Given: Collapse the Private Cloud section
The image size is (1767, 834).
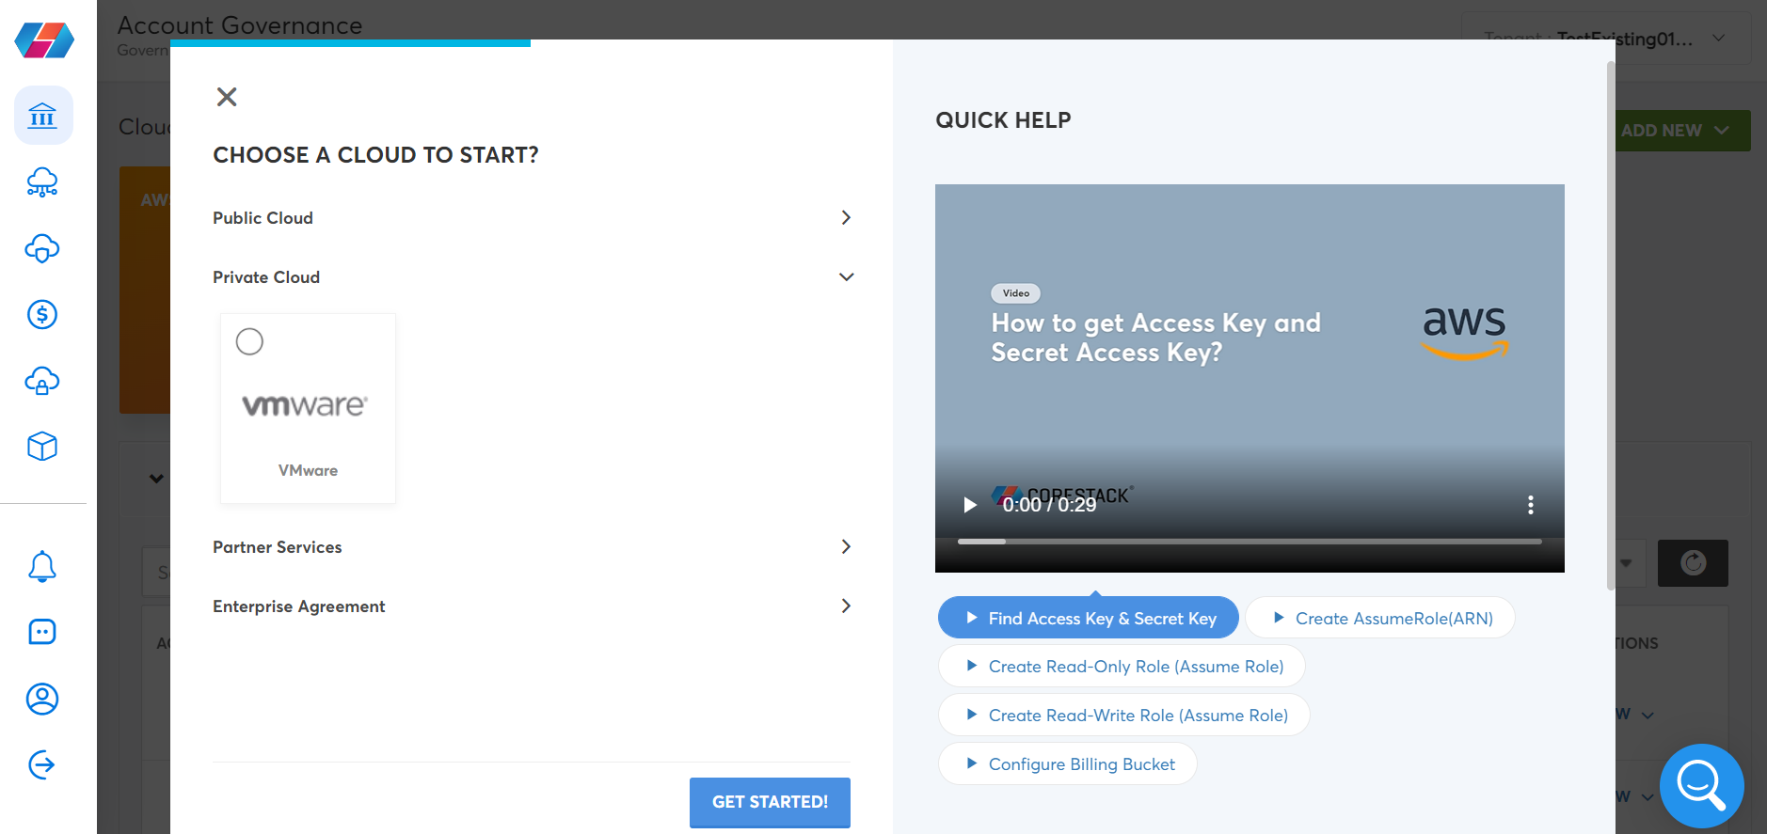Looking at the screenshot, I should coord(532,277).
